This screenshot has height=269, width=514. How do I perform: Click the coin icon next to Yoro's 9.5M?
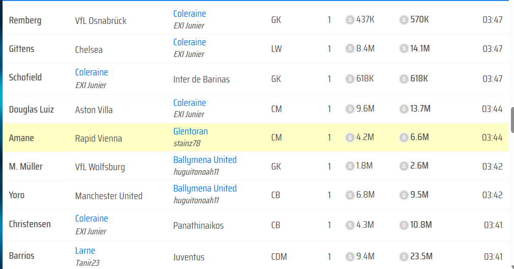(404, 195)
